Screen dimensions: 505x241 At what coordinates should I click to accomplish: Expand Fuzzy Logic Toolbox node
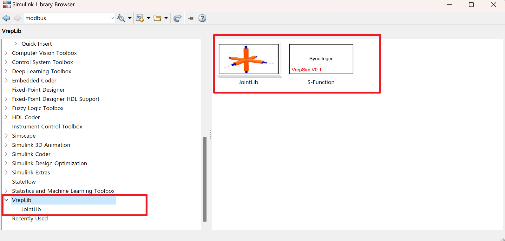pos(6,108)
